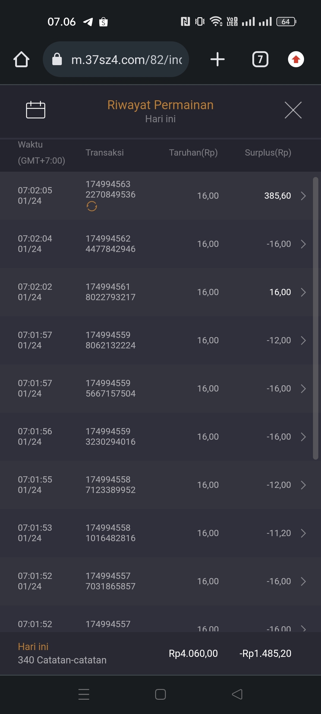321x714 pixels.
Task: Expand the -11,20 surplus row chevron
Action: coord(303,533)
